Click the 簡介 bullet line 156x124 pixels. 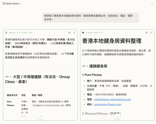point(109,81)
